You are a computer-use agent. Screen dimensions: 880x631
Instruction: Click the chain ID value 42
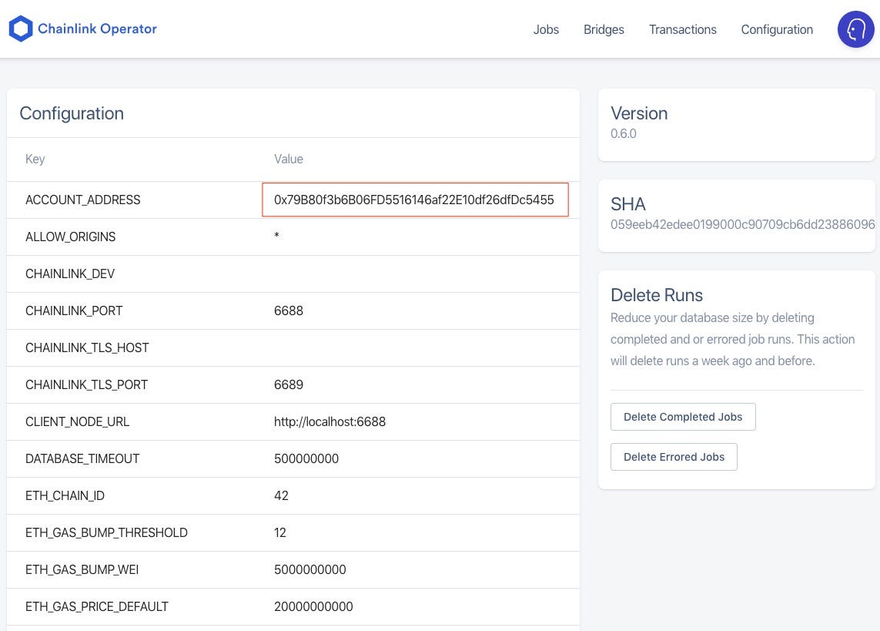pos(281,495)
